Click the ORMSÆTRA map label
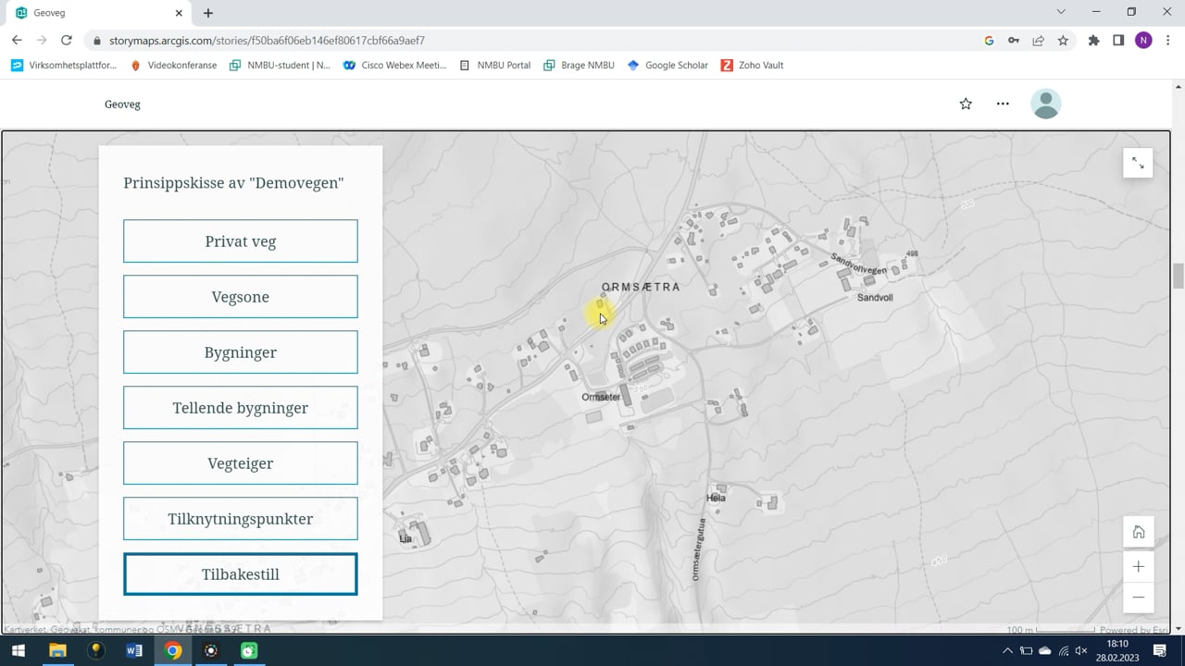 641,288
